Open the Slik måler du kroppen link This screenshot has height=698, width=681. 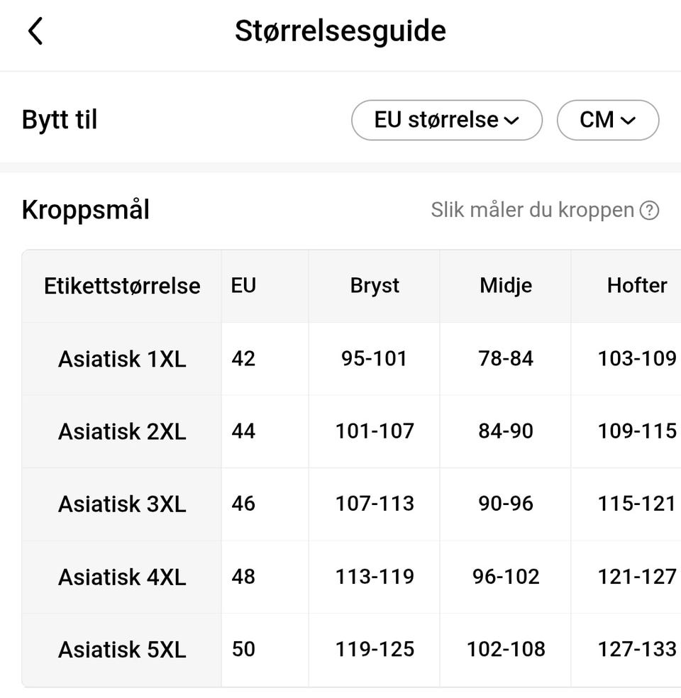click(x=532, y=210)
